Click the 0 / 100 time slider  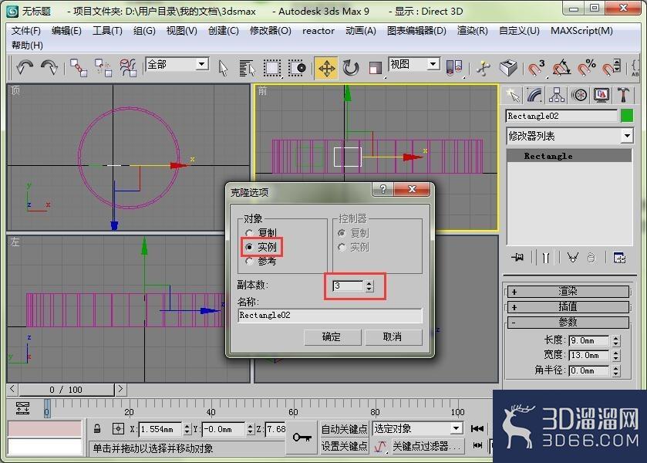click(x=66, y=390)
